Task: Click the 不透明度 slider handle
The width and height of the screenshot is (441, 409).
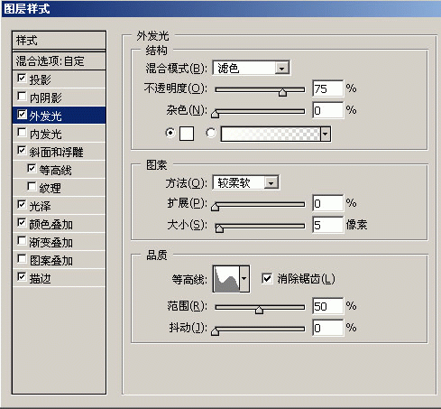Action: coord(282,92)
